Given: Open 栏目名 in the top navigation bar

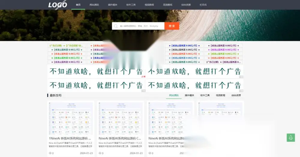Looking at the screenshot, I should (x=203, y=5).
